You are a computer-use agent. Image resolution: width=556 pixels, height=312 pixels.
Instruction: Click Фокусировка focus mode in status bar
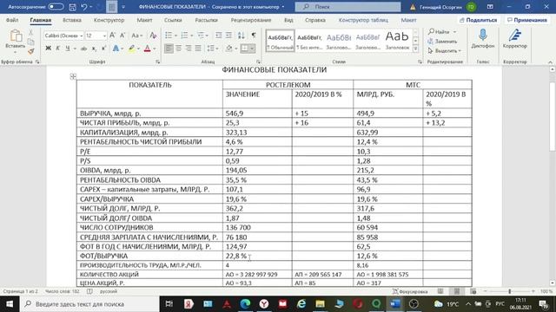(x=410, y=291)
